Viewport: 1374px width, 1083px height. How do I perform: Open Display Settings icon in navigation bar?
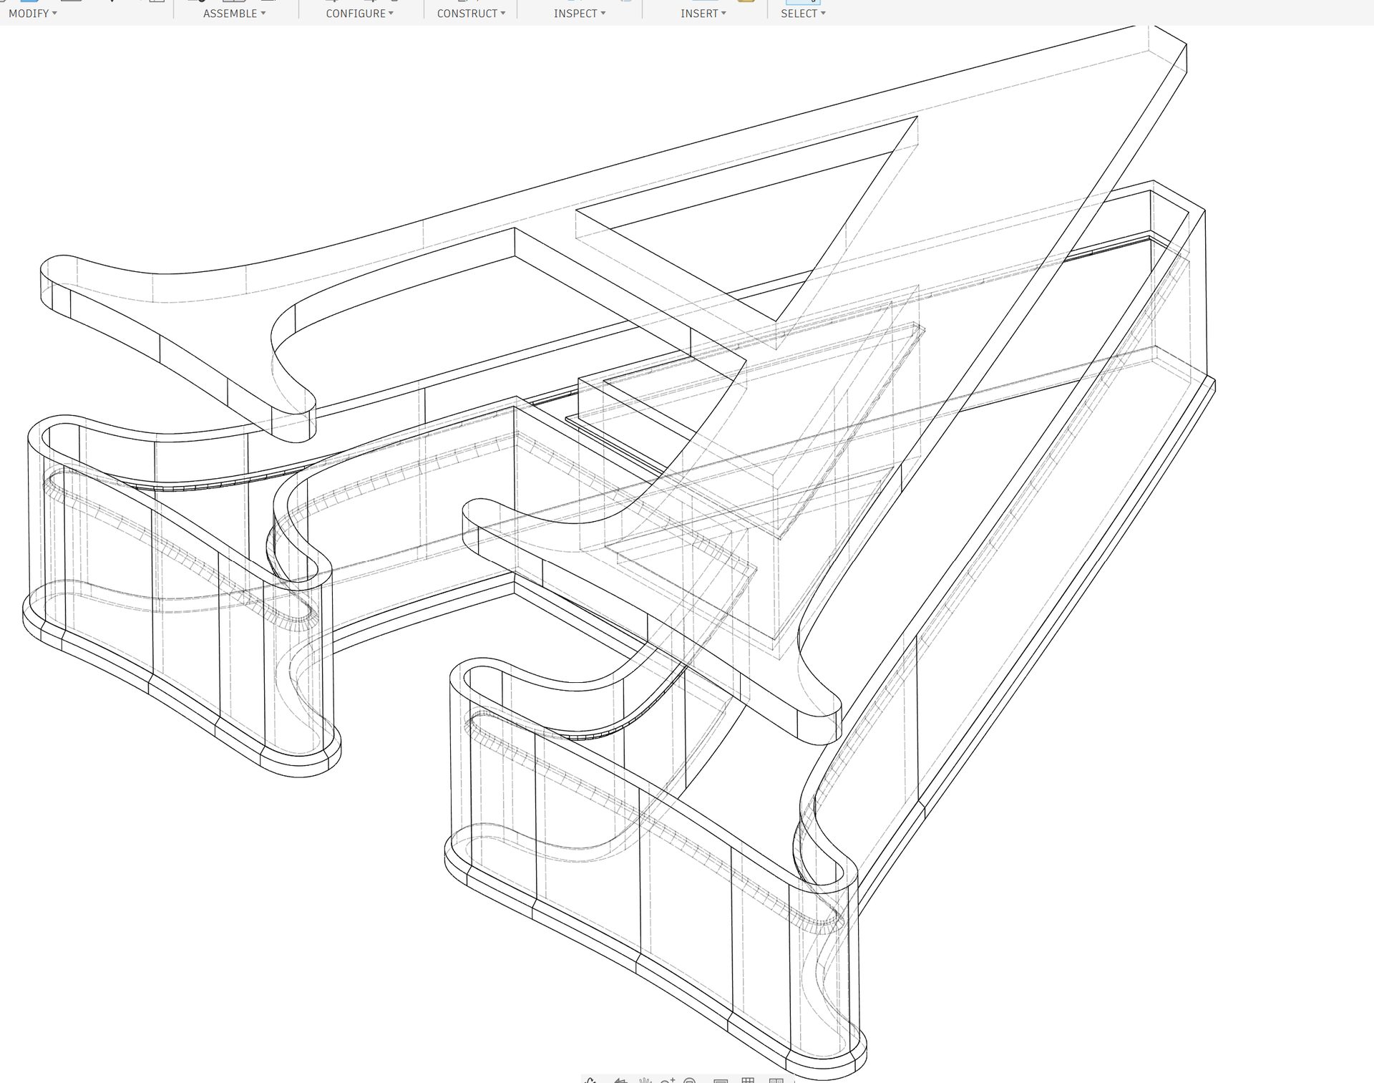(721, 1079)
